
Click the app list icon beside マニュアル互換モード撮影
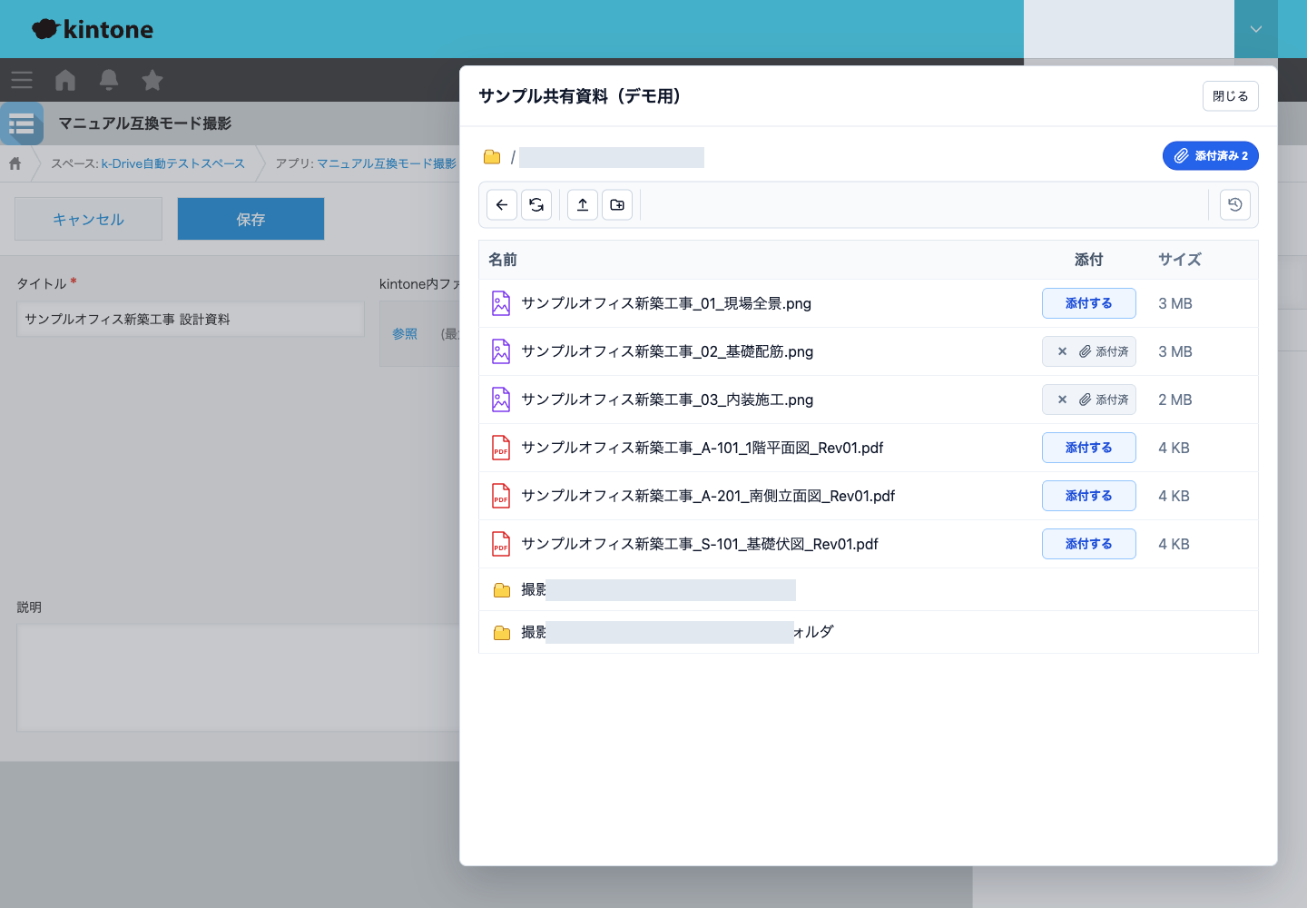tap(22, 123)
